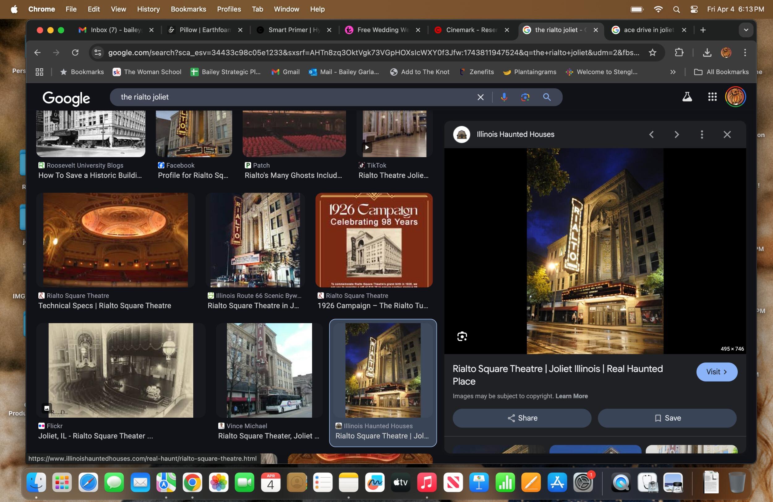Open Add to The Knot bookmark
Viewport: 773px width, 502px height.
420,72
